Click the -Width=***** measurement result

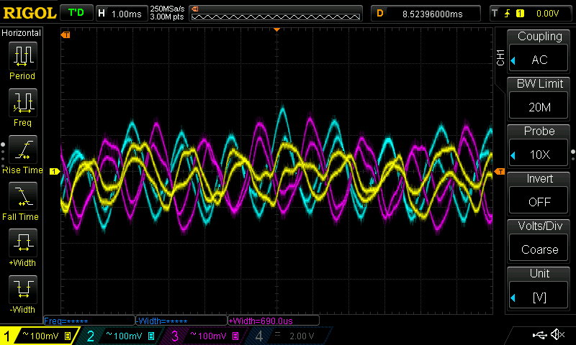(181, 321)
